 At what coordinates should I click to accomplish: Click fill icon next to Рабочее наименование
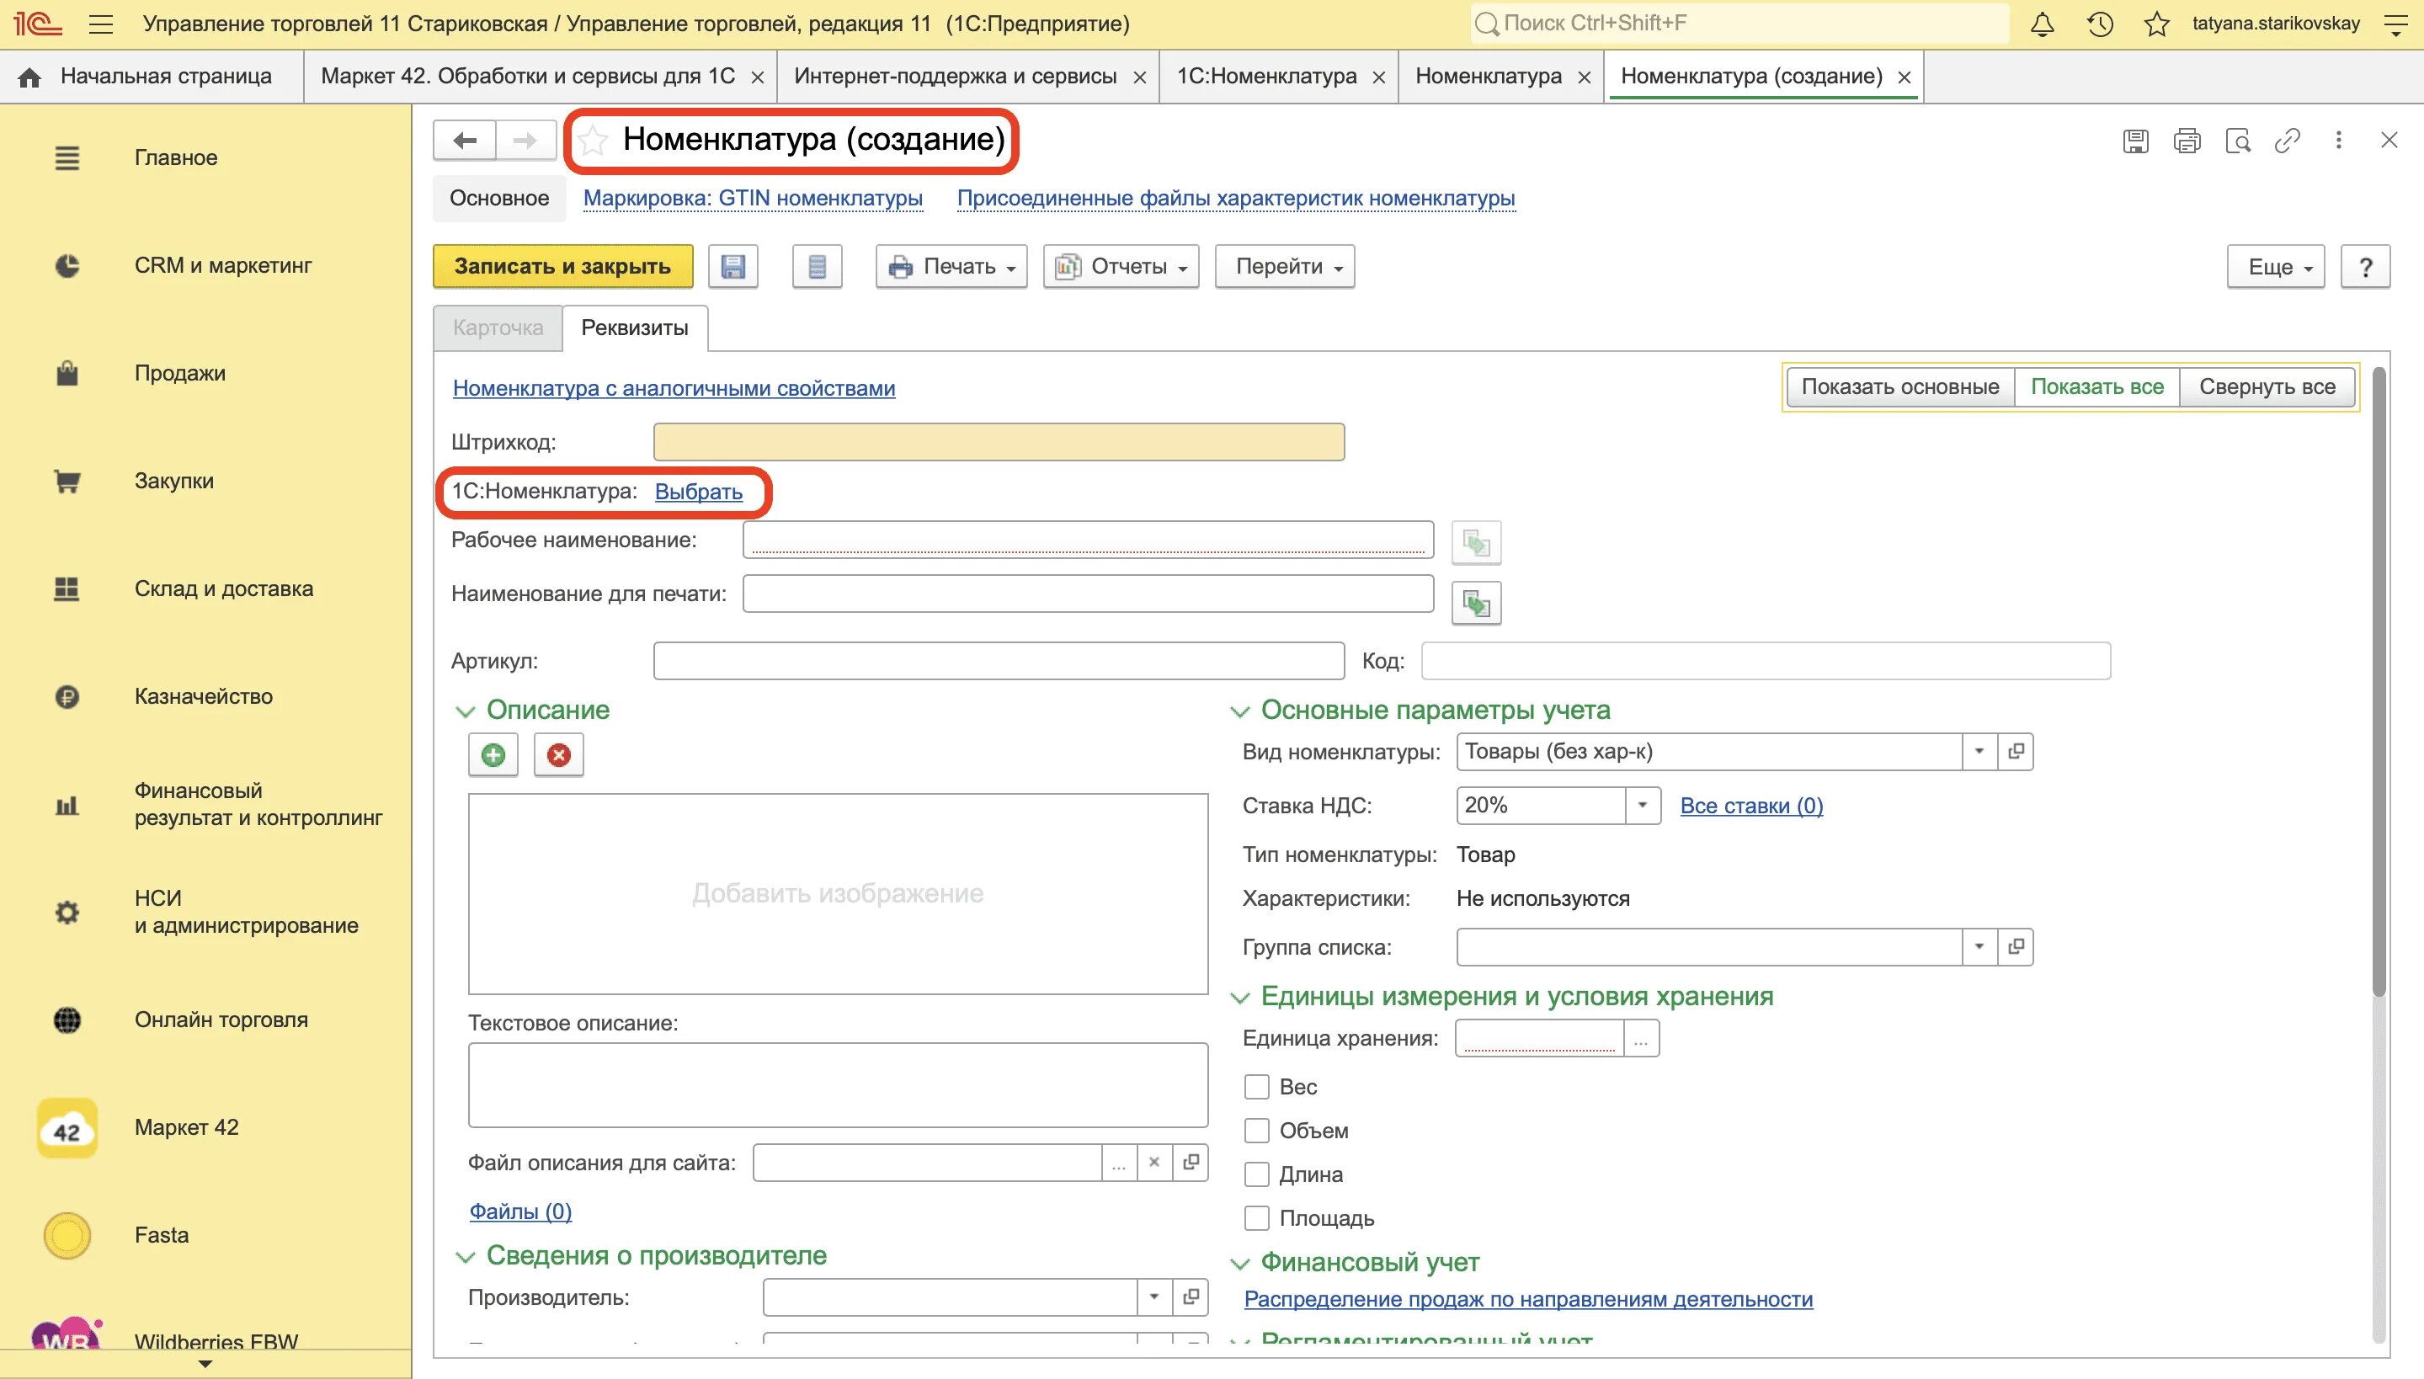coord(1476,543)
